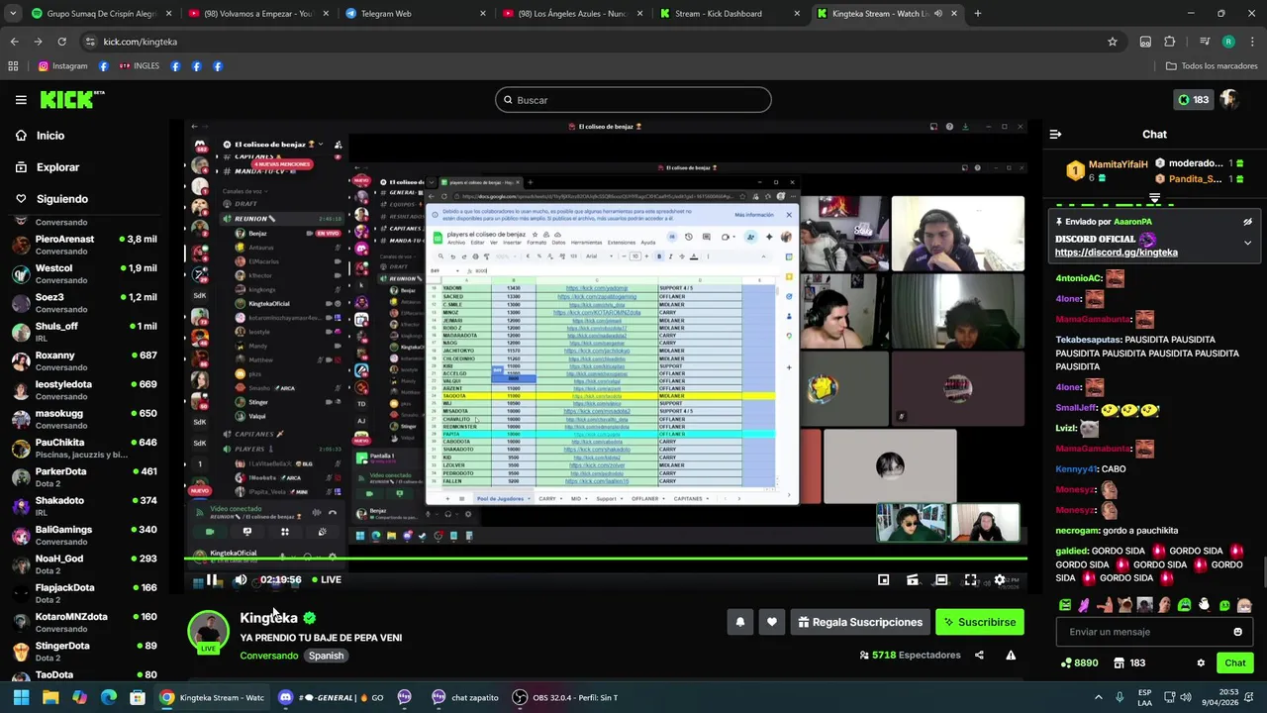Open the Kick hamburger sidebar menu
The height and width of the screenshot is (713, 1267).
coord(21,100)
